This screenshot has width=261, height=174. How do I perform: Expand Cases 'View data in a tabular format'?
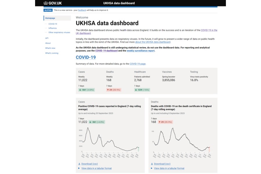pyautogui.click(x=96, y=168)
